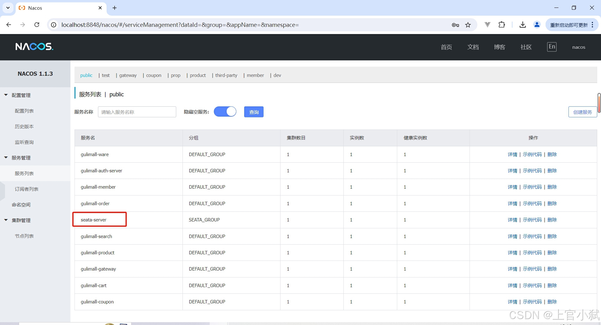Select the product namespace tab
Image resolution: width=601 pixels, height=325 pixels.
[x=198, y=75]
